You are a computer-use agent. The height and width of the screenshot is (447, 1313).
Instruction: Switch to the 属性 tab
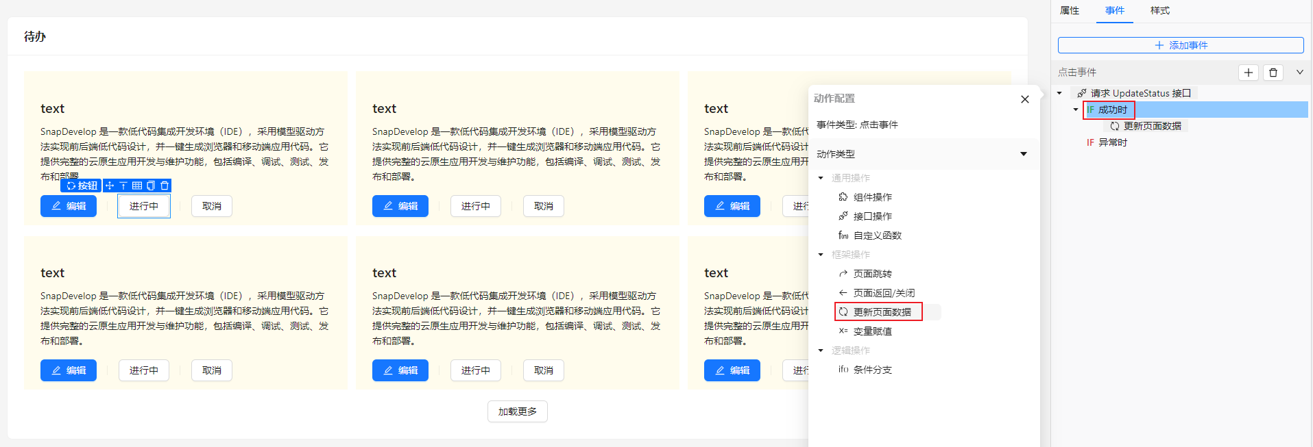[1069, 10]
